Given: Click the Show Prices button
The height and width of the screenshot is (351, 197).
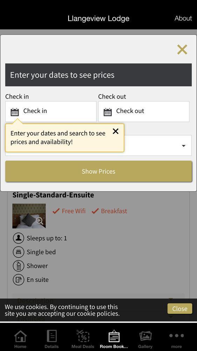Looking at the screenshot, I should pos(98,171).
